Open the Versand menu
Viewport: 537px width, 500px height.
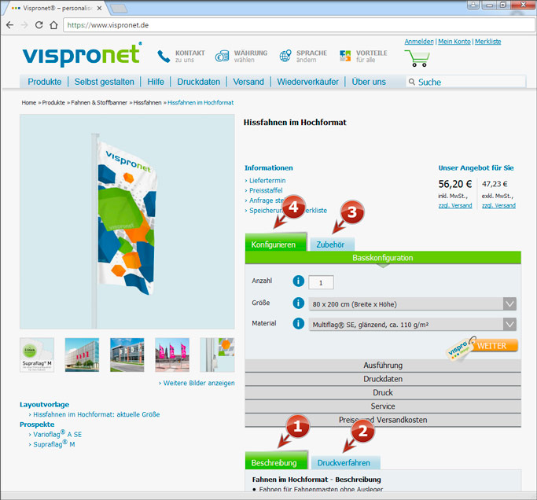pyautogui.click(x=248, y=82)
